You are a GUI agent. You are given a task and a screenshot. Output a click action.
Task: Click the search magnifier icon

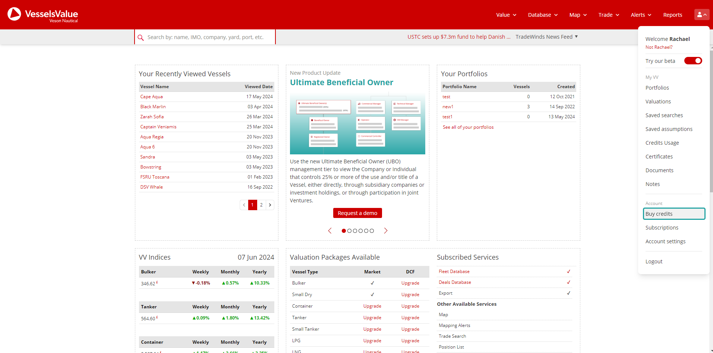141,38
